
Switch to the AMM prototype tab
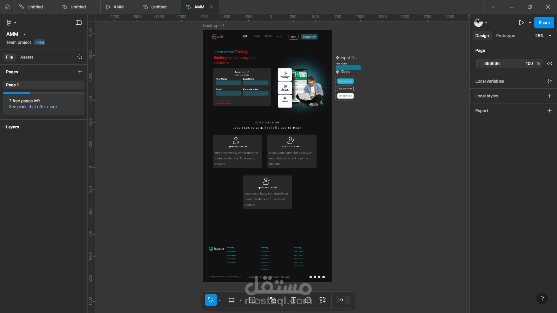point(119,7)
